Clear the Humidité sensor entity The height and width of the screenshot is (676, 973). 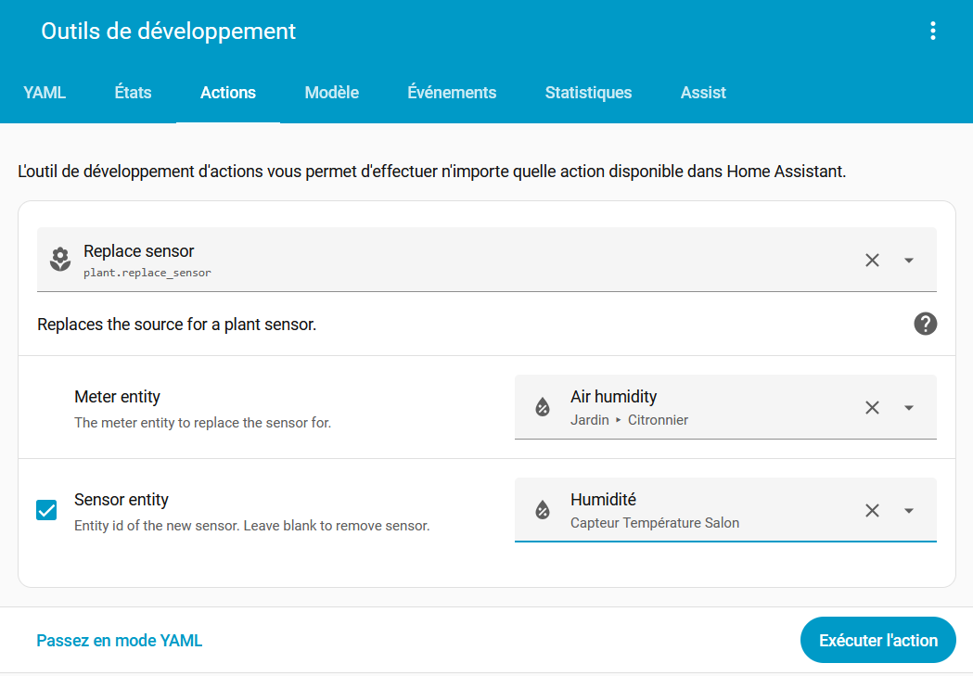click(x=872, y=510)
